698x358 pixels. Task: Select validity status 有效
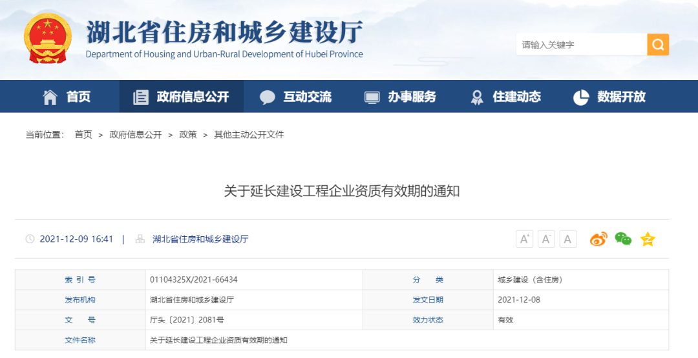(x=505, y=320)
